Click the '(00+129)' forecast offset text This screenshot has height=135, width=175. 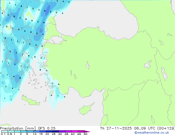[x=166, y=128]
